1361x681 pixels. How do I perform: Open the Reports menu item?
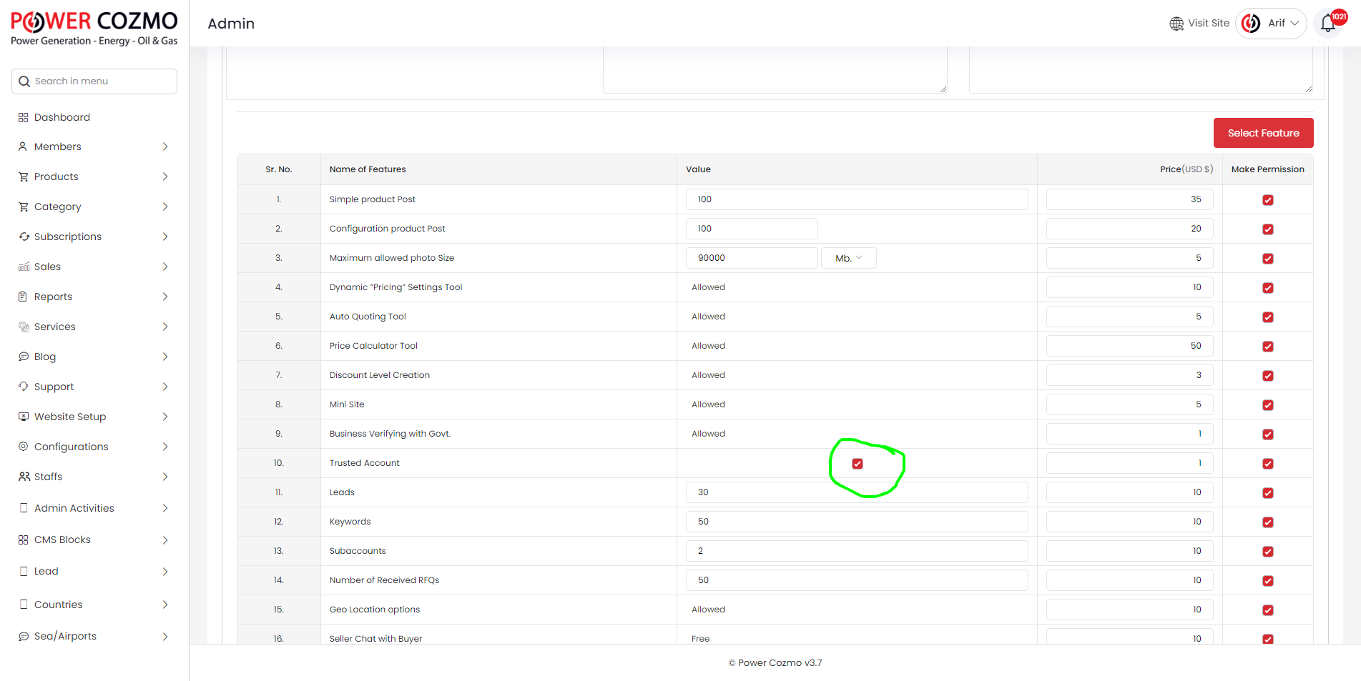click(x=54, y=297)
